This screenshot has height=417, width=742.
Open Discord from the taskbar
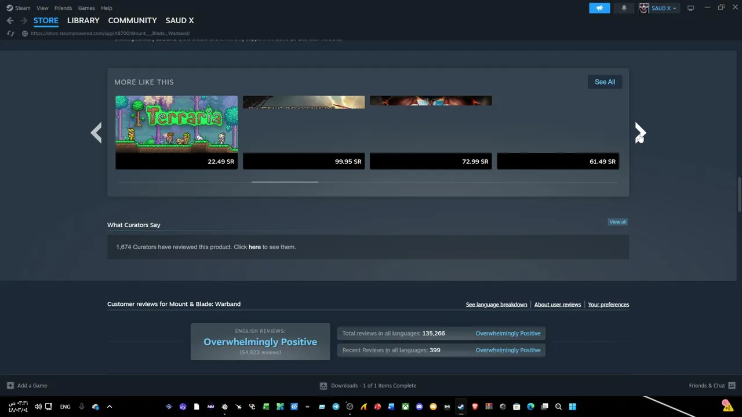(419, 407)
